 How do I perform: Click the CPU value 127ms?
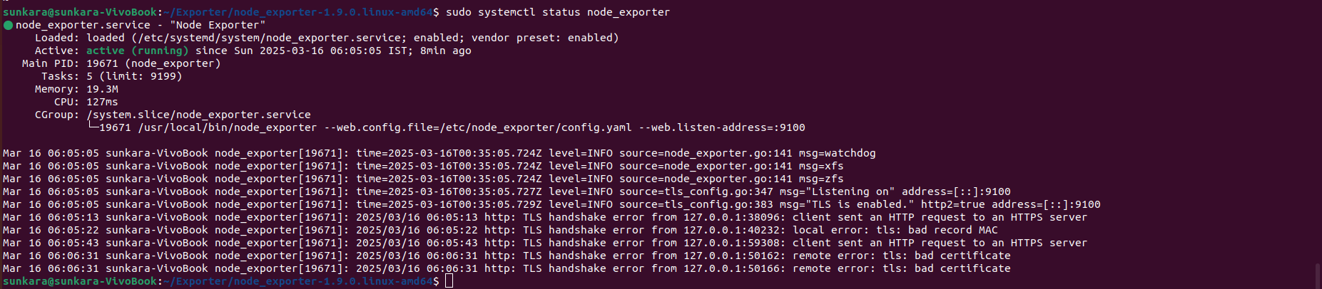[102, 102]
